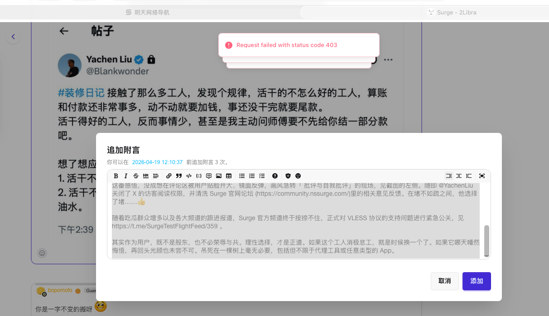Viewport: 549px width, 316px height.
Task: Insert a hyperlink in the editor
Action: click(169, 176)
